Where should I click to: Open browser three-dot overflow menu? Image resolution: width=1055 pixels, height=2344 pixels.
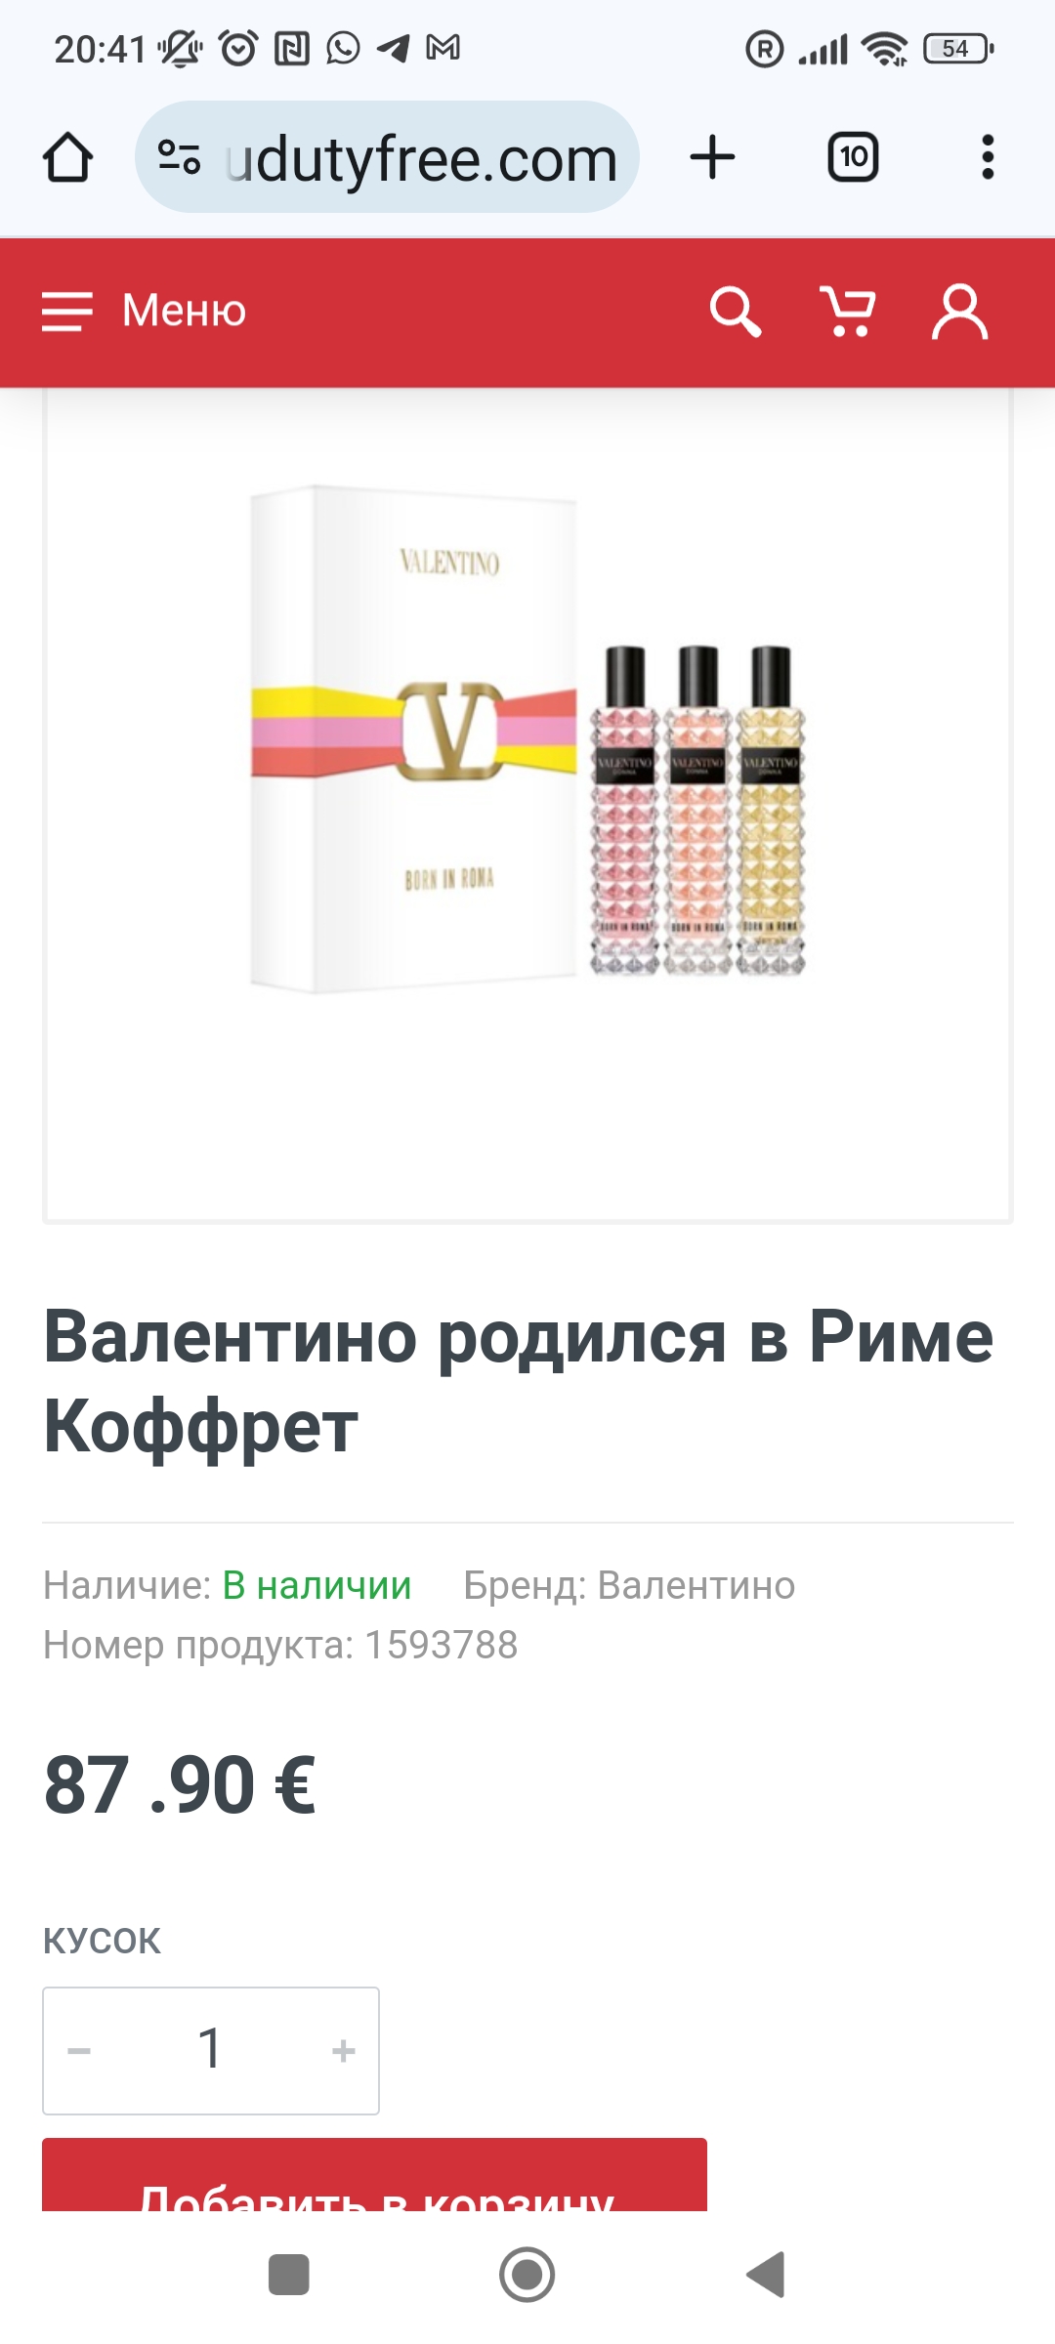pos(988,157)
